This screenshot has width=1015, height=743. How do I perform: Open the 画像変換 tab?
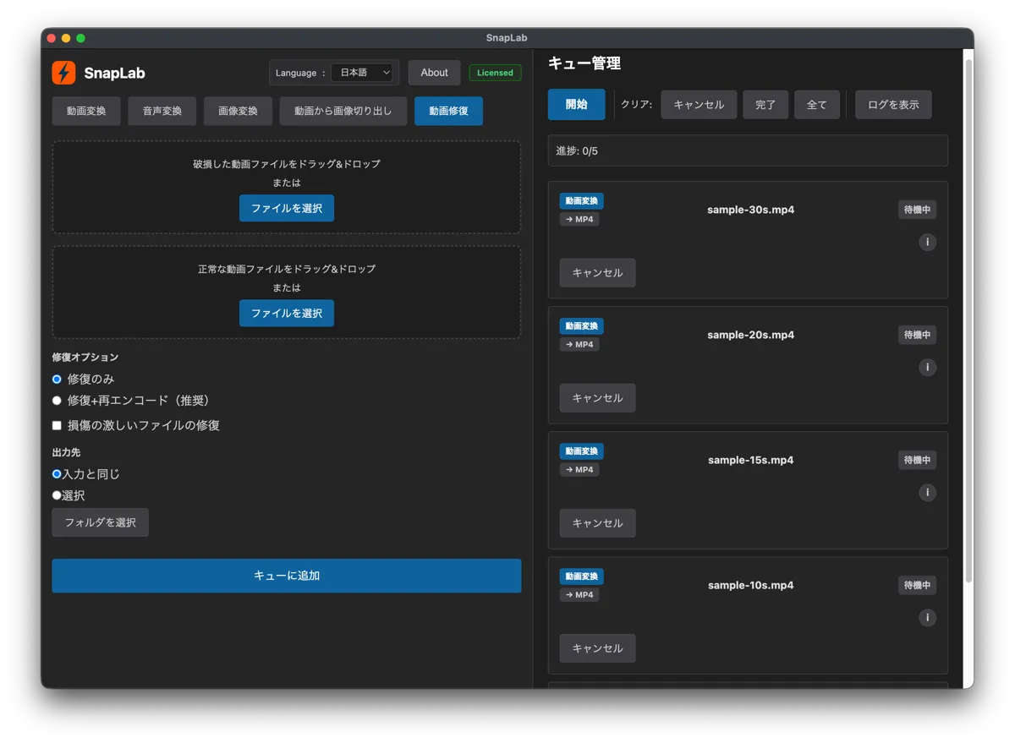pyautogui.click(x=238, y=111)
